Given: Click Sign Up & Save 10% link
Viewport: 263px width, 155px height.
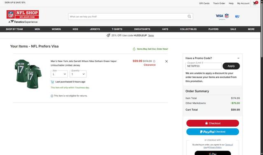Looking at the screenshot, I should pyautogui.click(x=15, y=2).
